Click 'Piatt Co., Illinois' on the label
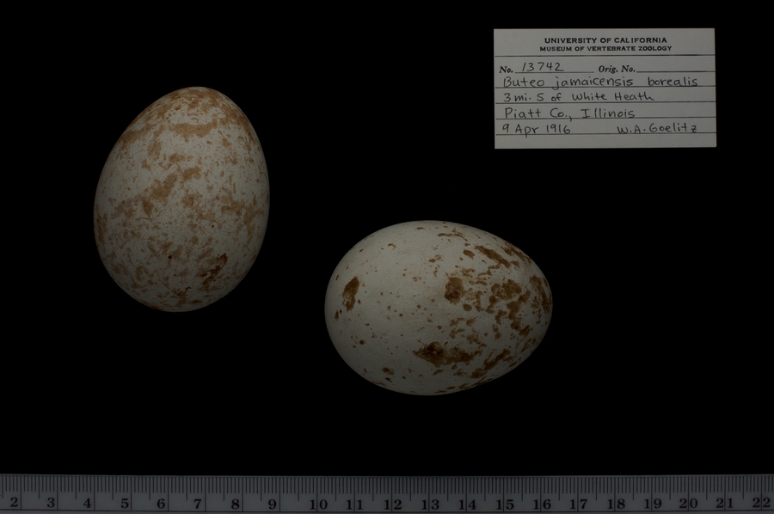The height and width of the screenshot is (514, 774). pos(569,113)
